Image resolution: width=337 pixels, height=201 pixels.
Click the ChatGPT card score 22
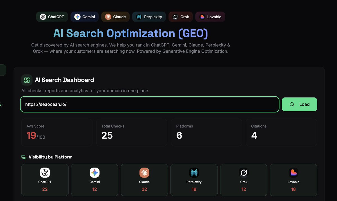point(45,189)
